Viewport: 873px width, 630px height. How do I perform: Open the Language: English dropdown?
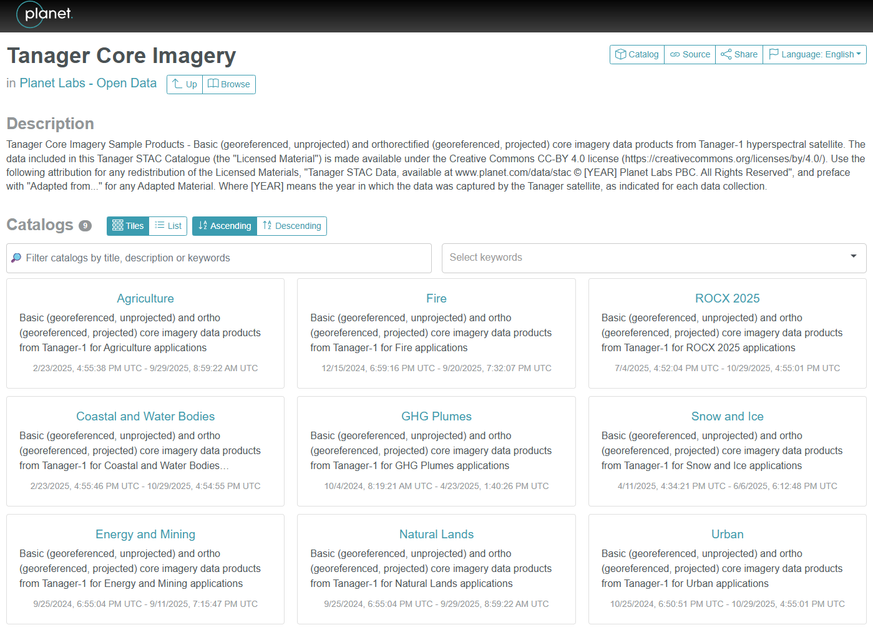(815, 54)
